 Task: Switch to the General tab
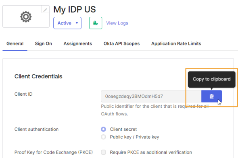click(15, 43)
